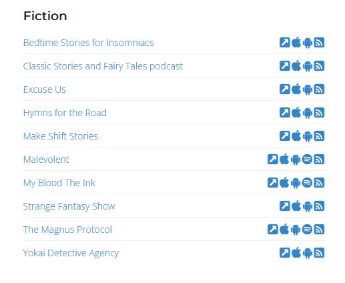345x283 pixels.
Task: Open the Spotify icon for My Blood The Ink
Action: point(308,183)
